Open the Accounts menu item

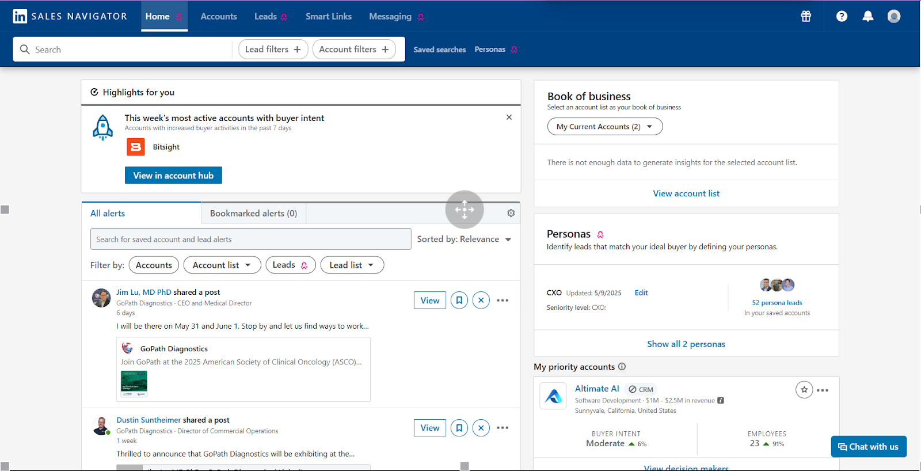point(219,16)
